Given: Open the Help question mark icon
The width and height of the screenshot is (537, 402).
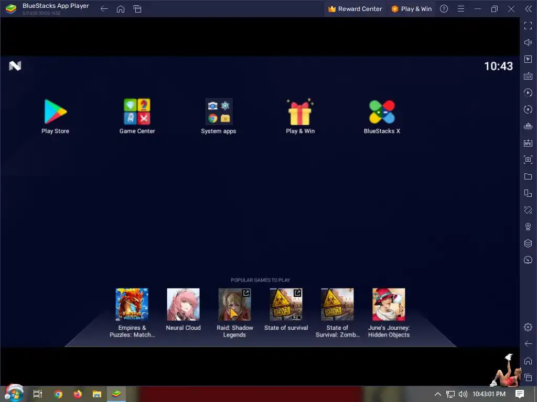Looking at the screenshot, I should tap(444, 9).
